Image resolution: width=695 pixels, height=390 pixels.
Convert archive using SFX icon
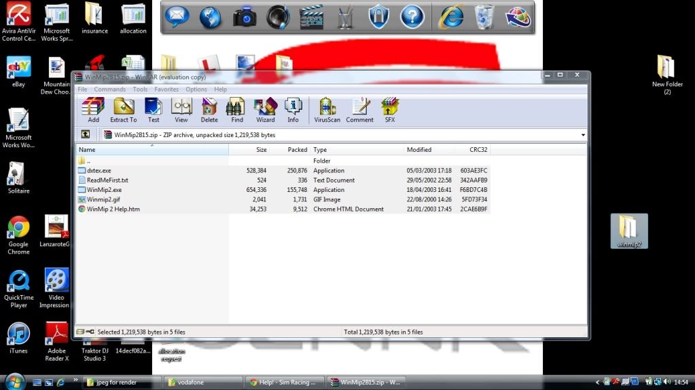389,109
